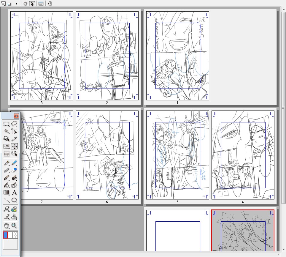Screen dimensions: 286x257
Task: Select the Dust Cleaner tool
Action: point(7,217)
